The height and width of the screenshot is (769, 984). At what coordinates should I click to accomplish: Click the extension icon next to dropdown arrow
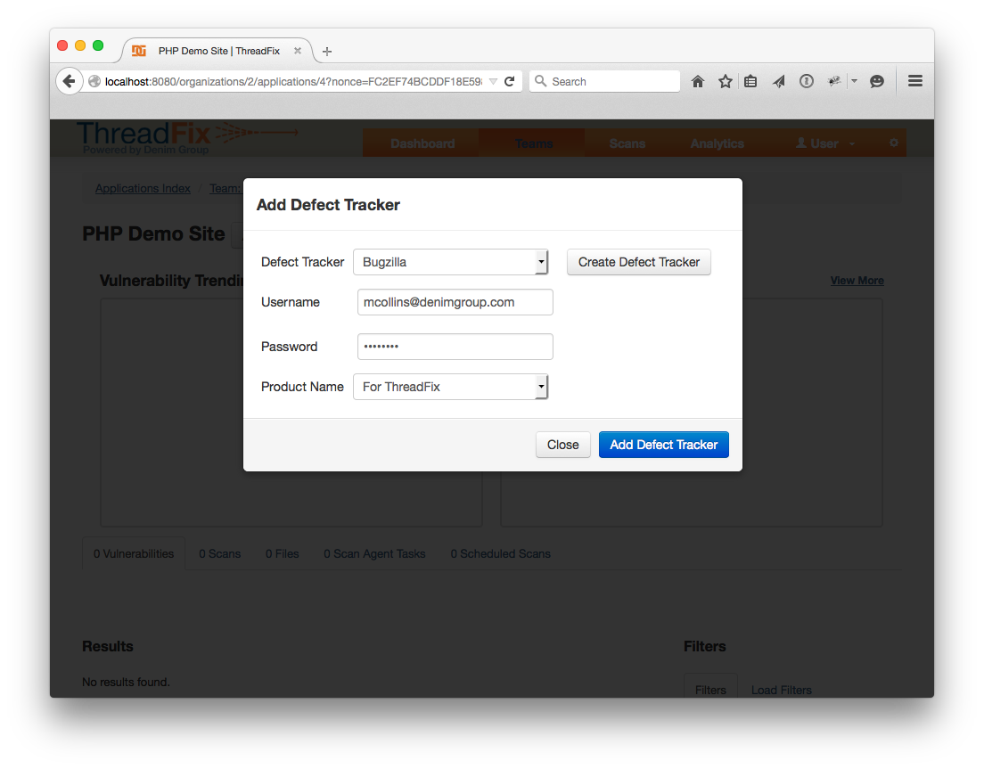coord(834,81)
